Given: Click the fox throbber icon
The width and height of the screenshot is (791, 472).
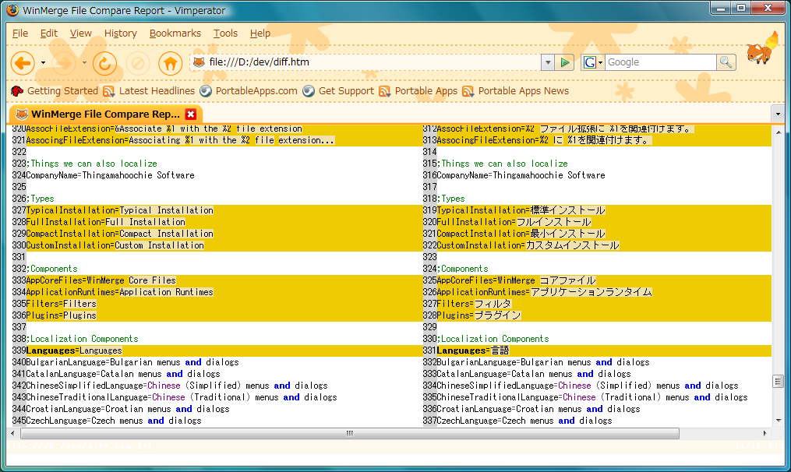Looking at the screenshot, I should (x=761, y=49).
